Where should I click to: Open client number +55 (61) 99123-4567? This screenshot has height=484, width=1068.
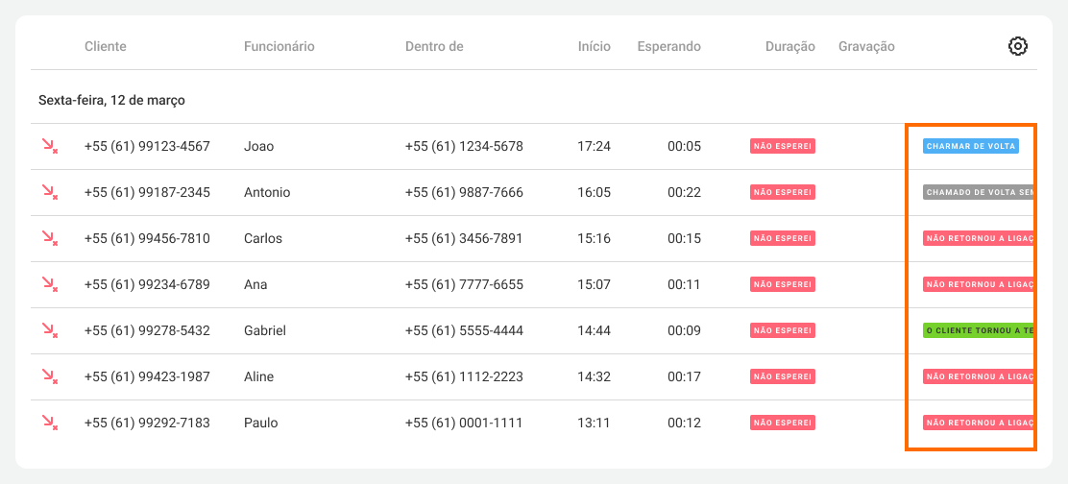point(147,146)
